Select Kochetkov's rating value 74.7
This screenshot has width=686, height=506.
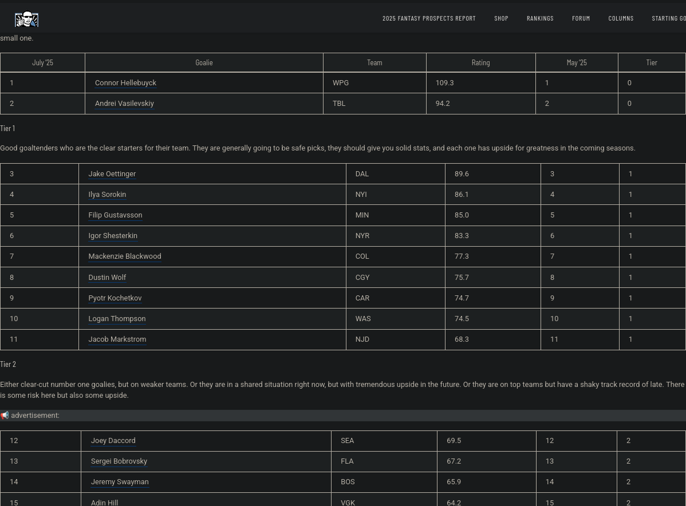462,298
